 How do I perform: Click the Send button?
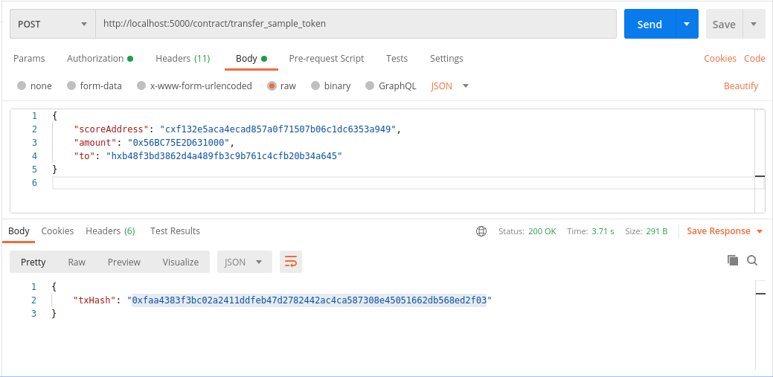pyautogui.click(x=649, y=24)
